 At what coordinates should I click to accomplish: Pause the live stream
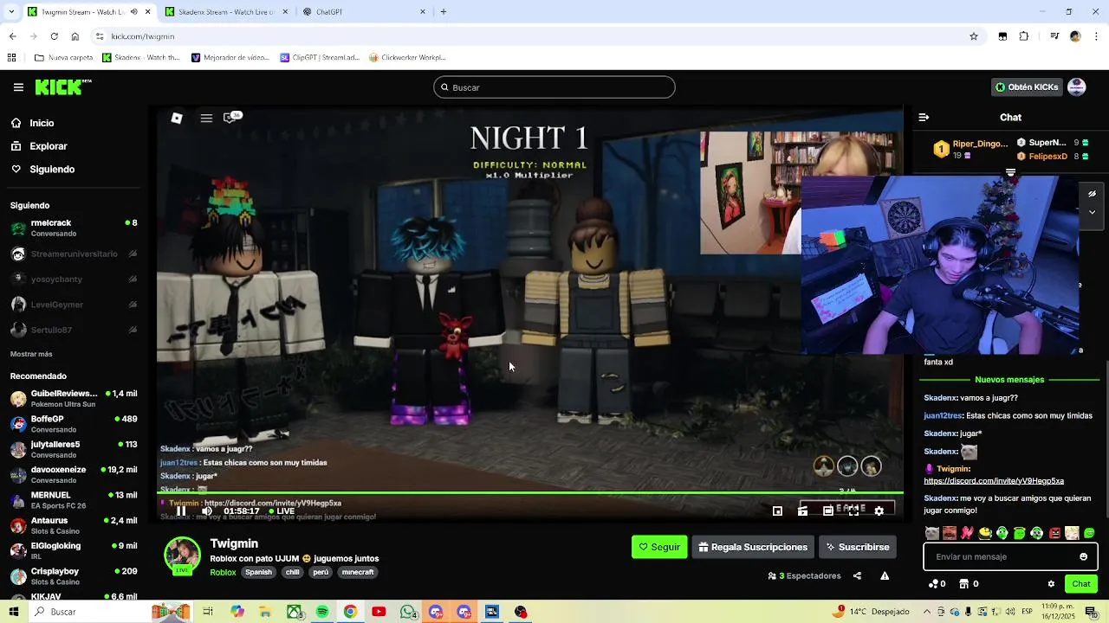[x=181, y=511]
